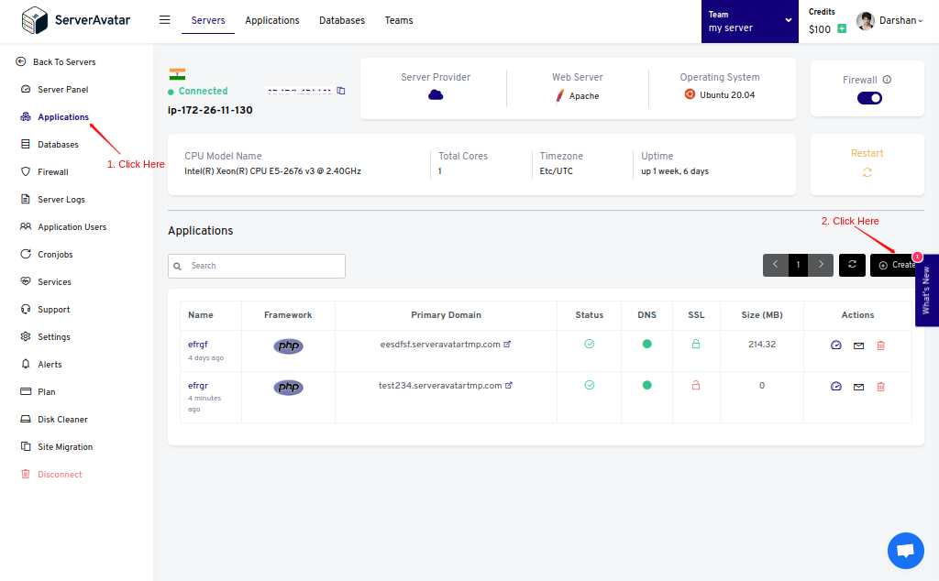Image resolution: width=939 pixels, height=581 pixels.
Task: Click the Support headset icon
Action: click(x=25, y=309)
